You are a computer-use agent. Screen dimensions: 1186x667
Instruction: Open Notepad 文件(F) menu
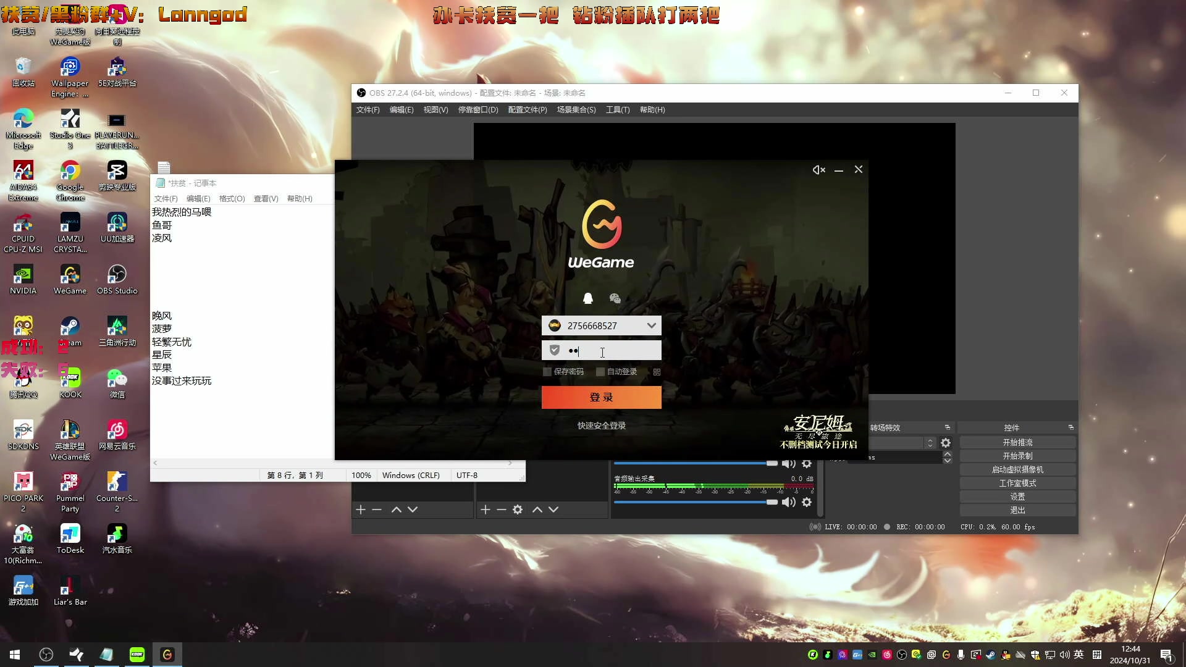(x=166, y=199)
